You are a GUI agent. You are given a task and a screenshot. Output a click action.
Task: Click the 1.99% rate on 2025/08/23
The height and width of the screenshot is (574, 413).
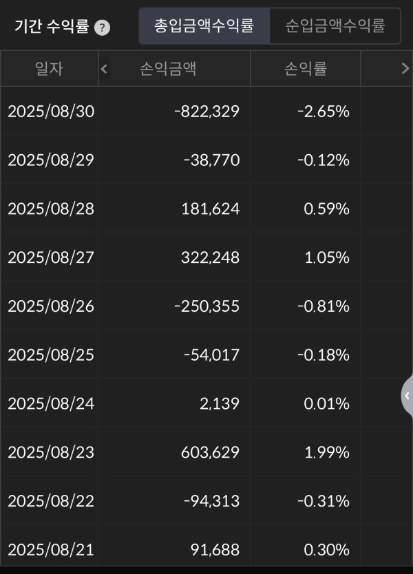(327, 452)
